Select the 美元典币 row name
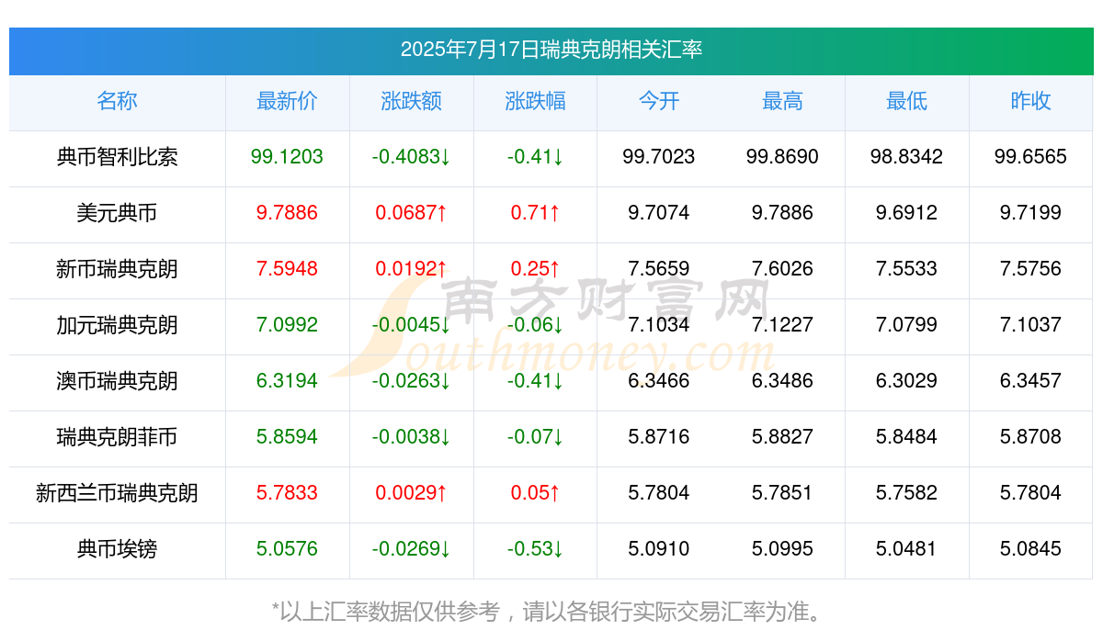This screenshot has width=1103, height=641. click(117, 213)
